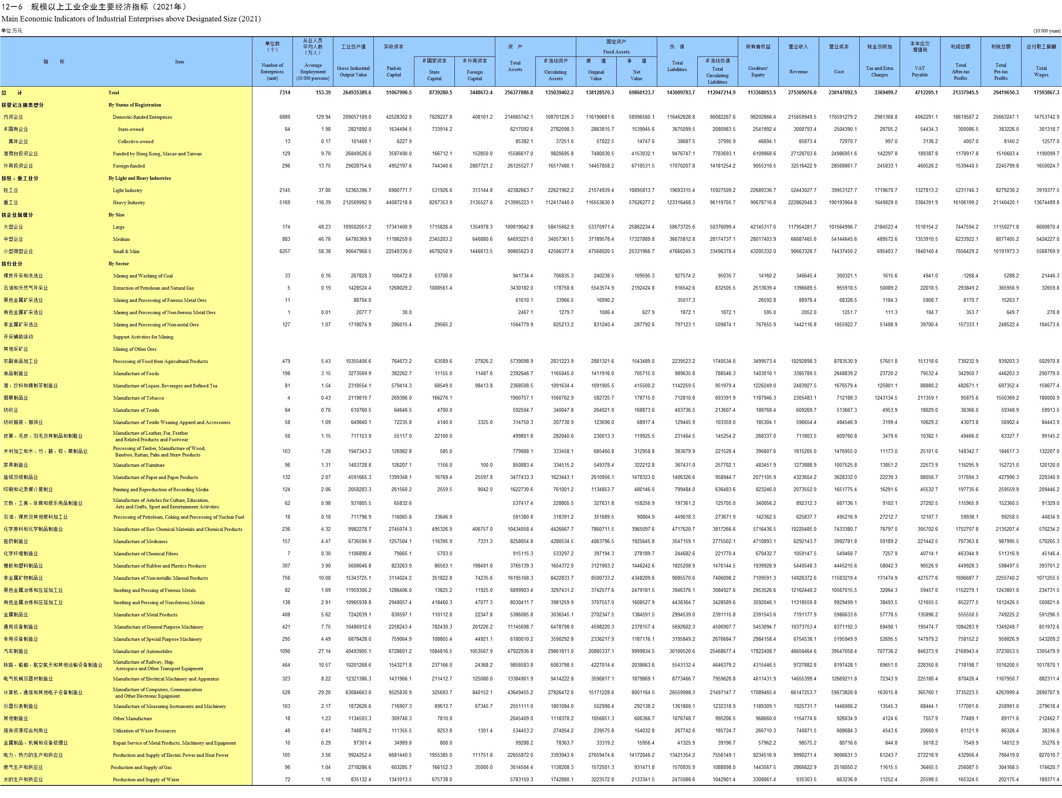Click the 'Original Value' column header
This screenshot has width=1062, height=798.
[596, 75]
